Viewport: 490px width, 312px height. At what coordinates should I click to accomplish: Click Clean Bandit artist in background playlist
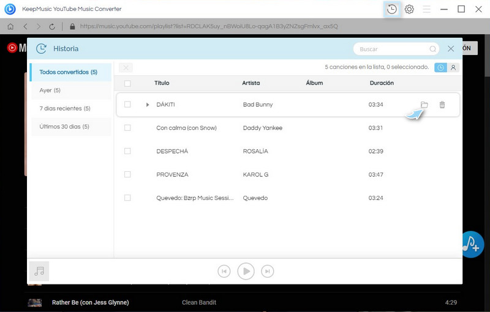[x=199, y=302]
